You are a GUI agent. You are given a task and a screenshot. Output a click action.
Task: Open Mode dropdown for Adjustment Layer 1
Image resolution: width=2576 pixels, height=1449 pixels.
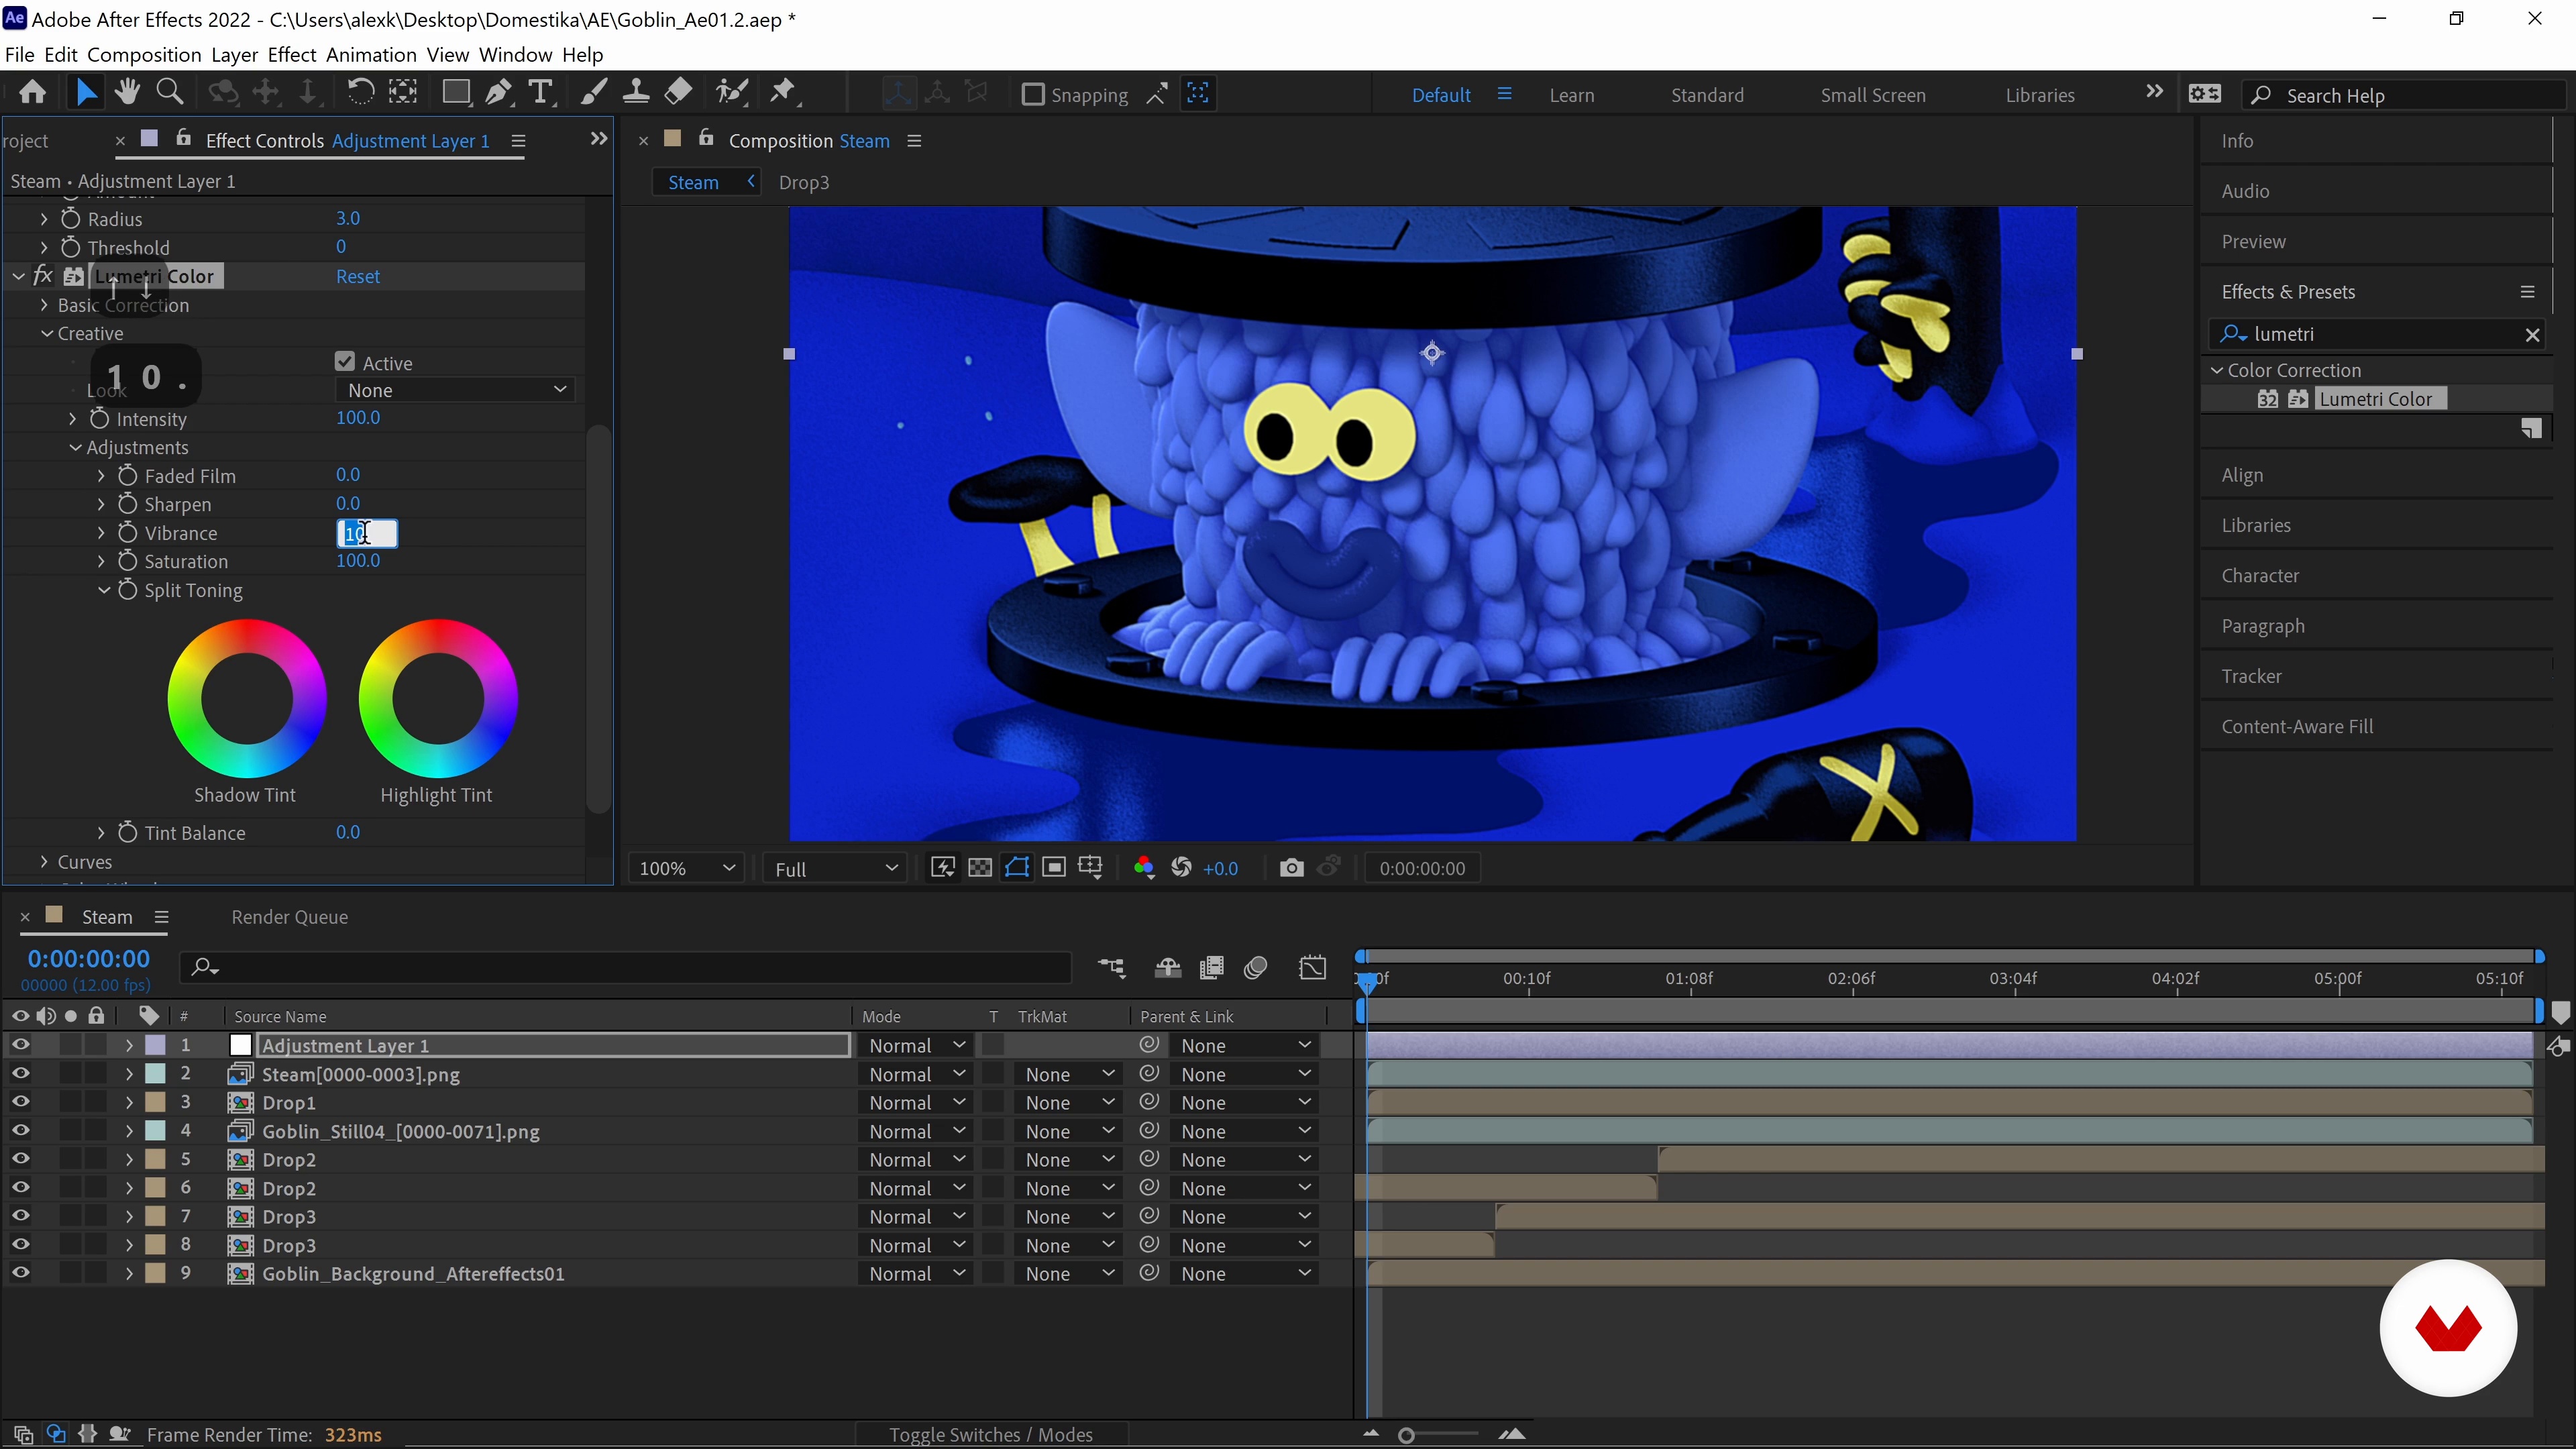[916, 1045]
